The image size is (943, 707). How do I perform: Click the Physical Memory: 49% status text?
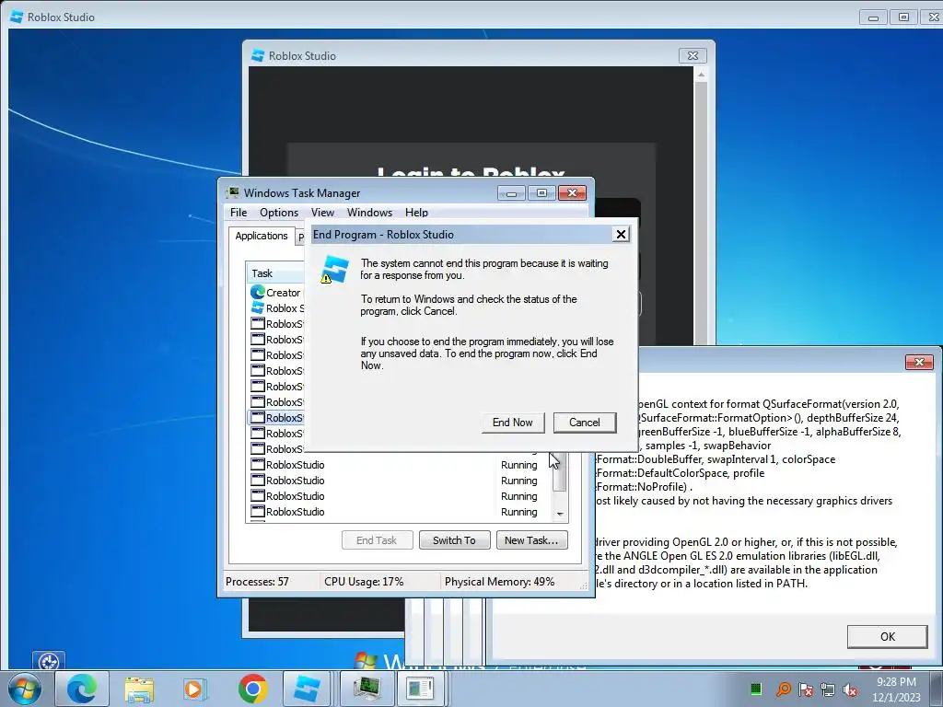point(499,582)
